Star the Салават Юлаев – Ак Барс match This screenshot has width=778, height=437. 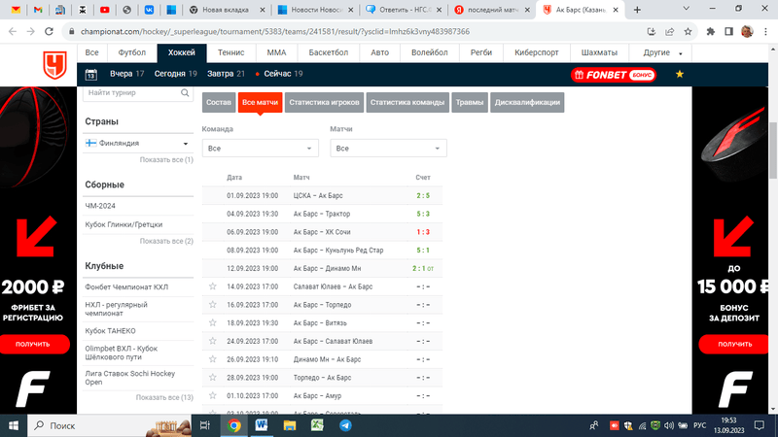click(x=212, y=286)
